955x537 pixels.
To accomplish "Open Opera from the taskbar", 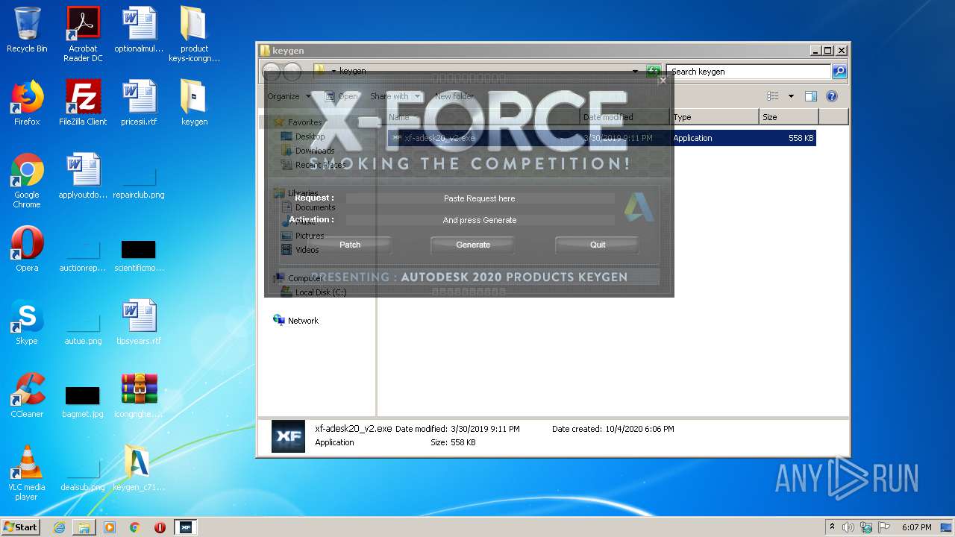I will tap(160, 527).
